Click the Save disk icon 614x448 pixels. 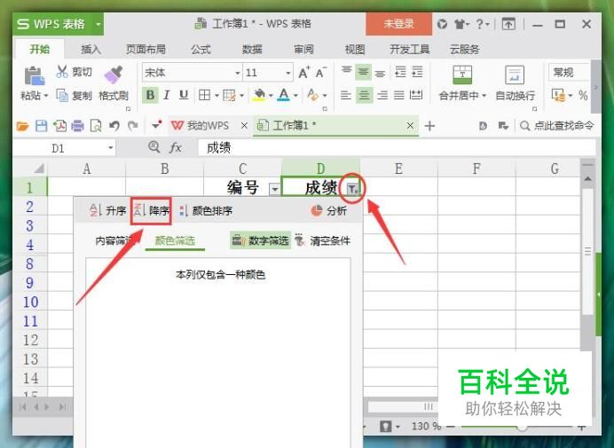(x=41, y=126)
